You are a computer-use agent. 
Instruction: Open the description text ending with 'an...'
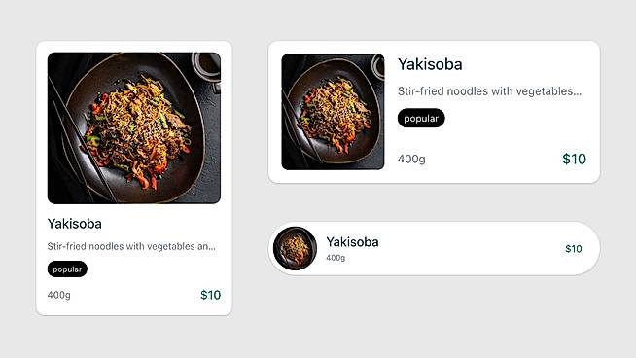pyautogui.click(x=131, y=246)
